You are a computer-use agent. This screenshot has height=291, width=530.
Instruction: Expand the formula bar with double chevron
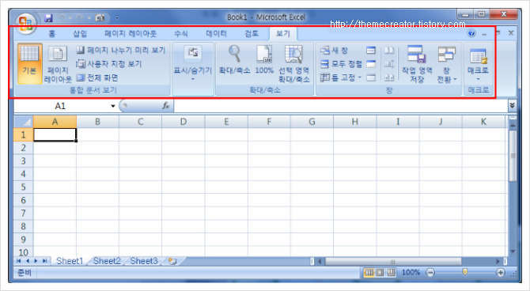(513, 105)
